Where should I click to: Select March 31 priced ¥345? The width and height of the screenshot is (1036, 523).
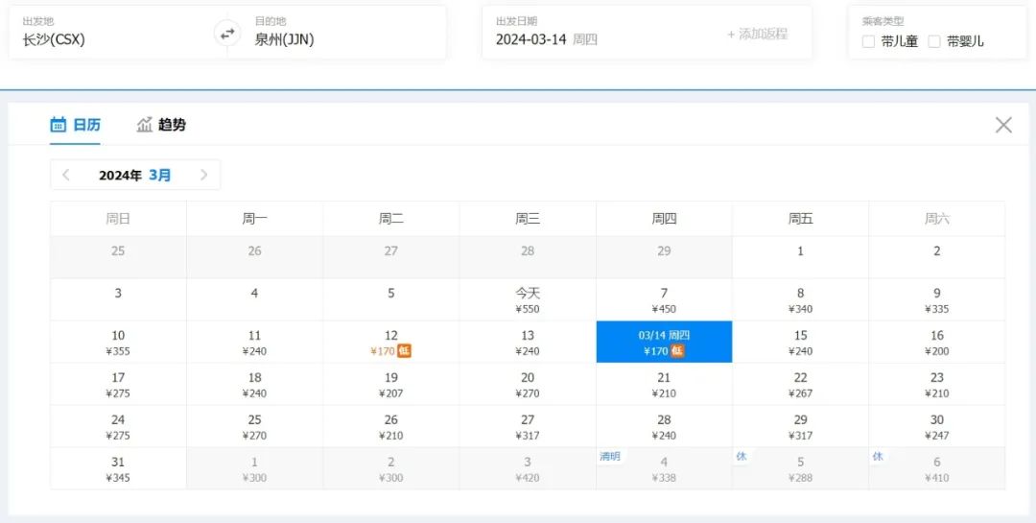click(118, 469)
